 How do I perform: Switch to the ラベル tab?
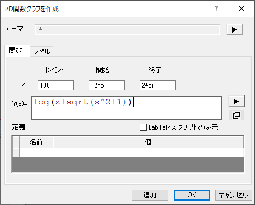[x=41, y=52]
